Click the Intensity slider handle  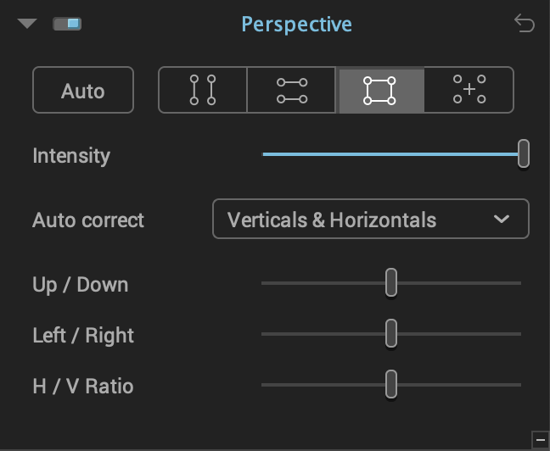(524, 153)
